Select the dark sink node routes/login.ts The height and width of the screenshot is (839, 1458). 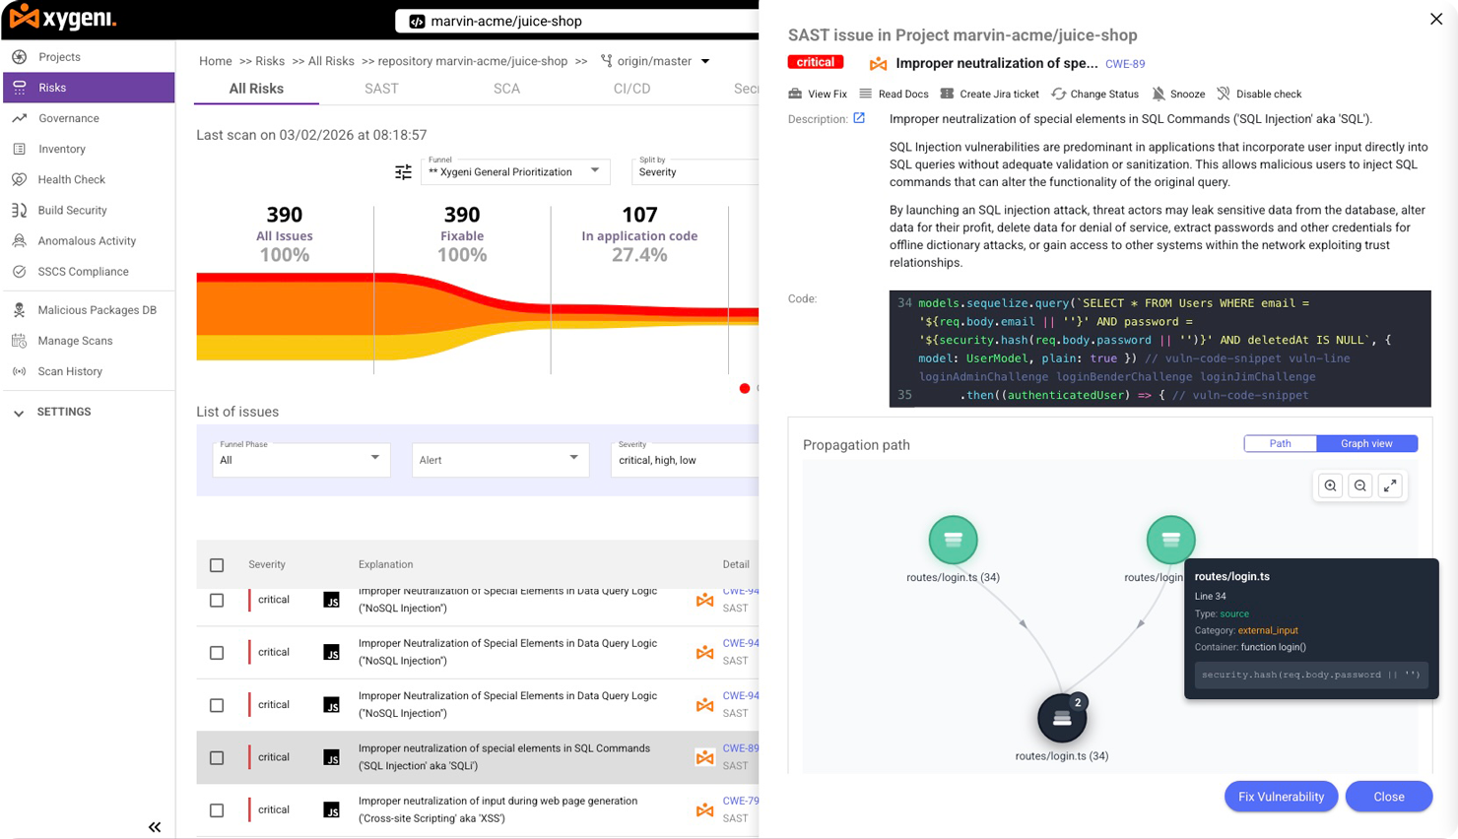(x=1062, y=719)
